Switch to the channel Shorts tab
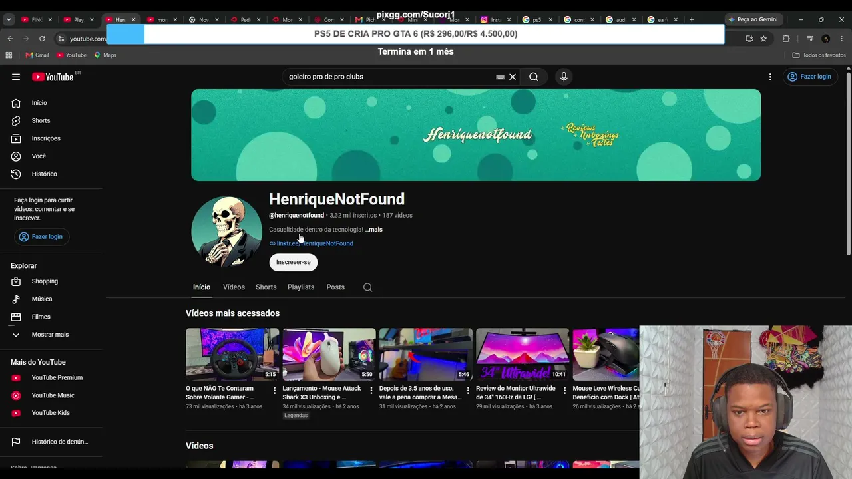Screen dimensions: 852x479 pyautogui.click(x=266, y=287)
